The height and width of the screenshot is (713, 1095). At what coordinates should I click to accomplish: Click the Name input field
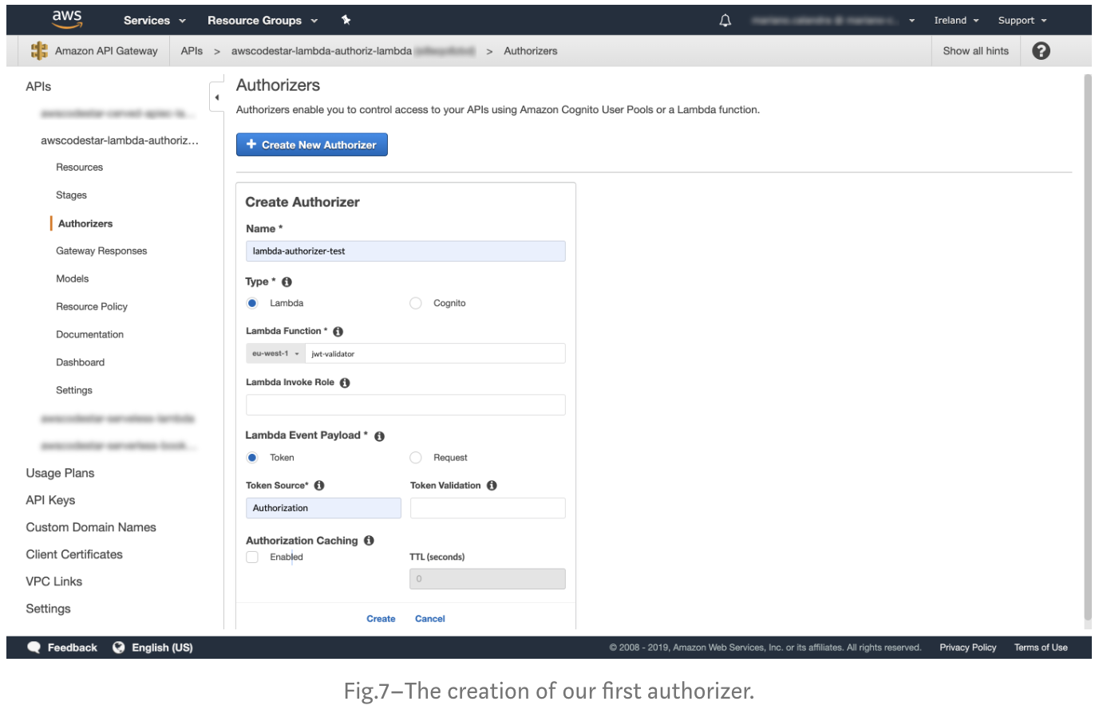pos(405,251)
